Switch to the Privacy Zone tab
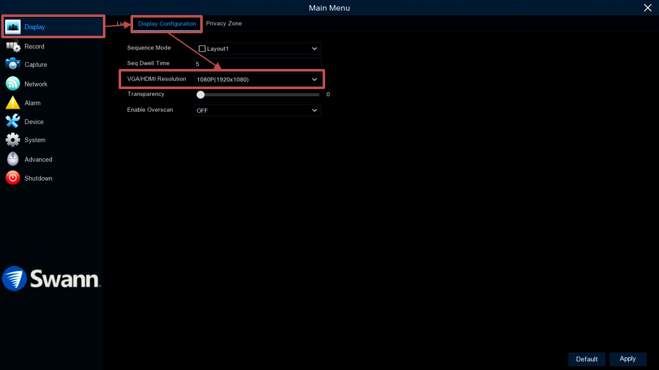659x370 pixels. 223,24
